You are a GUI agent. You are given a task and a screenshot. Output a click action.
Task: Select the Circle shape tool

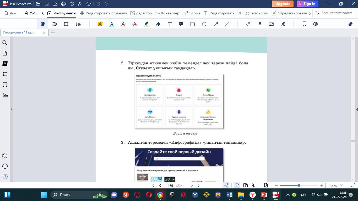pyautogui.click(x=204, y=24)
